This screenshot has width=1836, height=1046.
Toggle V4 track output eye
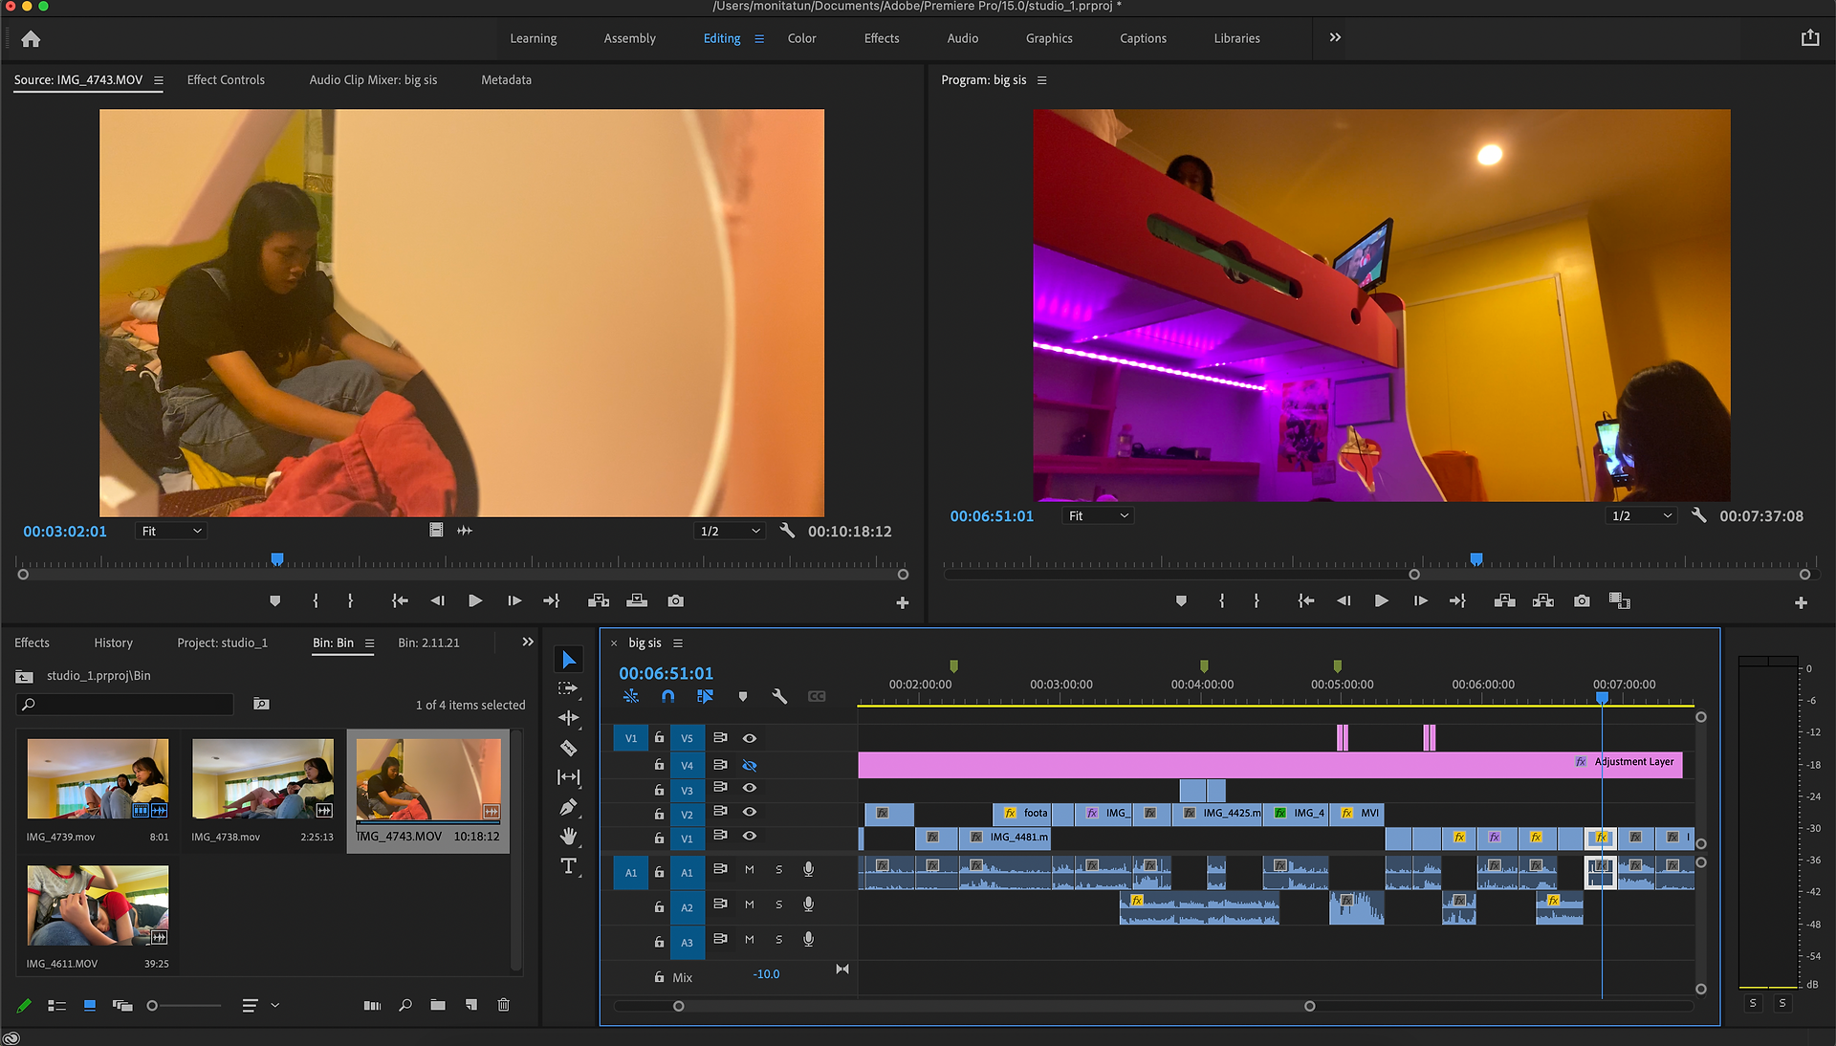click(x=750, y=765)
